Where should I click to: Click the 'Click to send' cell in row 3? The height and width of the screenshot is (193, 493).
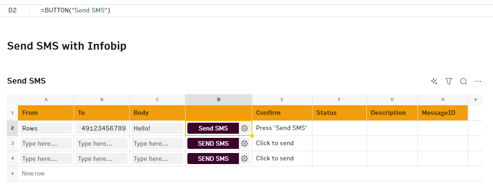pyautogui.click(x=282, y=143)
